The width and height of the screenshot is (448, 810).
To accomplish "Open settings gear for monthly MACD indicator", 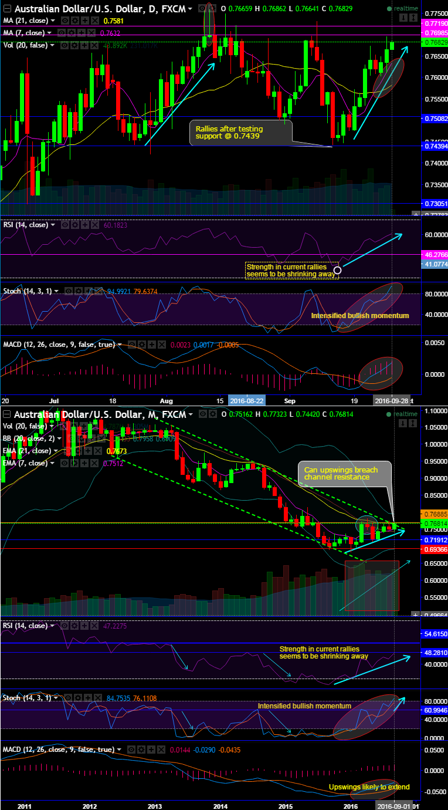I will (x=141, y=750).
